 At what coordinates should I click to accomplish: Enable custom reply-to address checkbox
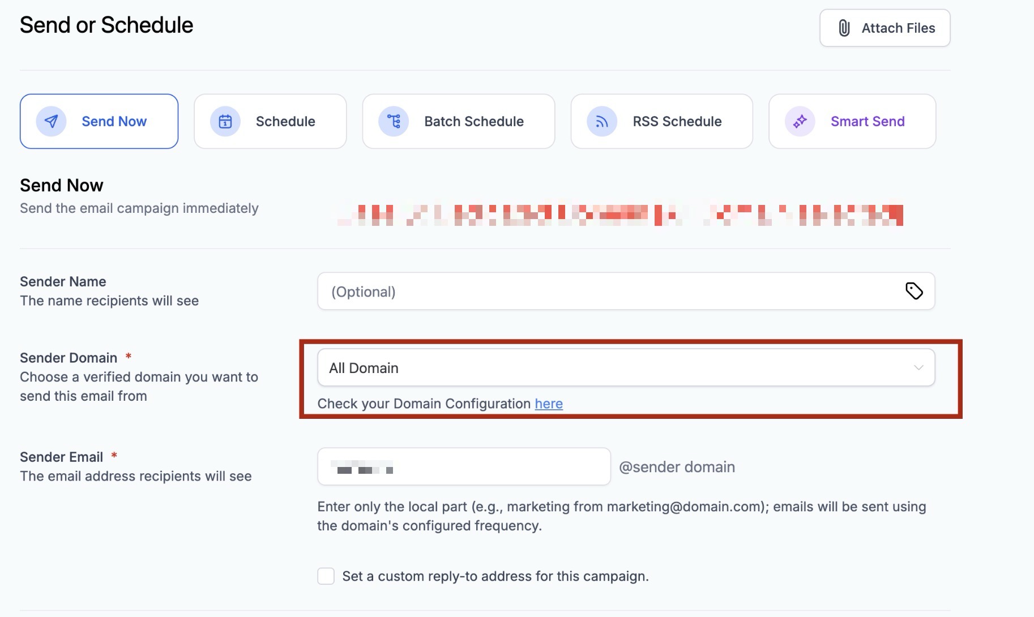[x=326, y=576]
